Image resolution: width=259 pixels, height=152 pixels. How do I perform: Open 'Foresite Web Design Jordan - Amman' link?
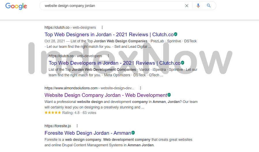point(88,133)
